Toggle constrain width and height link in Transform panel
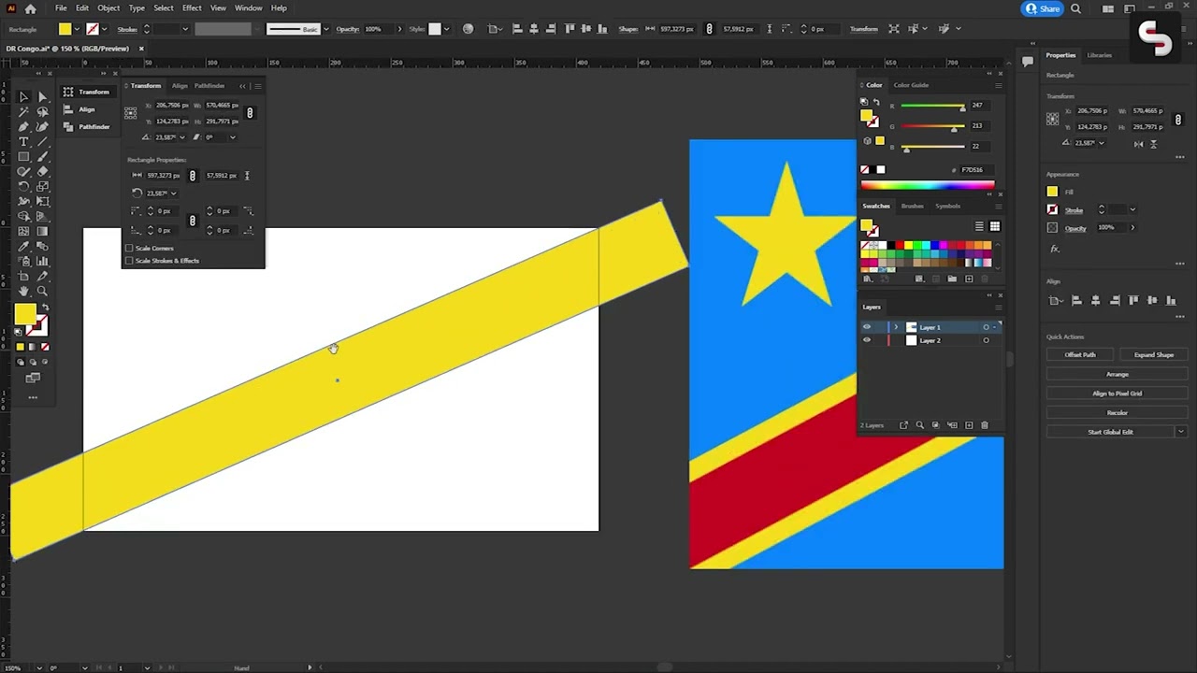 pyautogui.click(x=250, y=113)
